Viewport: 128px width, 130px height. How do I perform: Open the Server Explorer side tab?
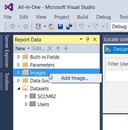(7, 51)
